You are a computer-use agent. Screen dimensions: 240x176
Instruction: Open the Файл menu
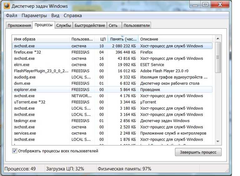[x=12, y=16]
